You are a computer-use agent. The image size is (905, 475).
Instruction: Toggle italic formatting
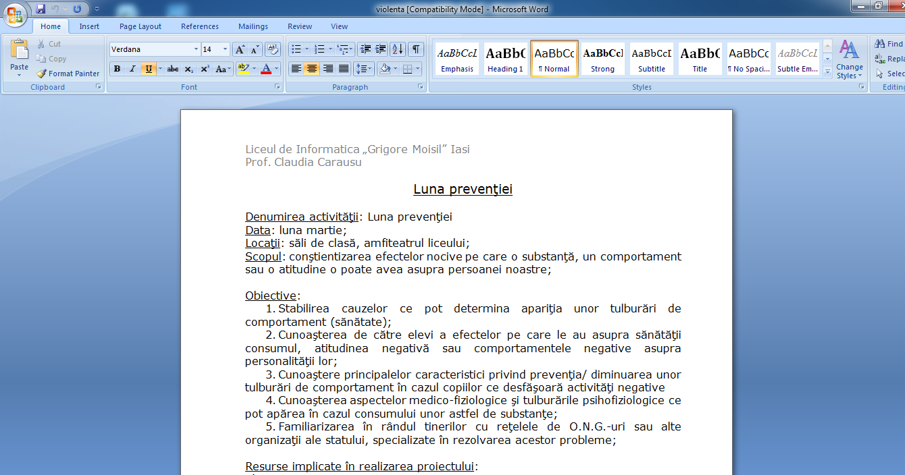[x=132, y=69]
